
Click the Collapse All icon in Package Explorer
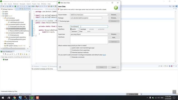coord(20,9)
